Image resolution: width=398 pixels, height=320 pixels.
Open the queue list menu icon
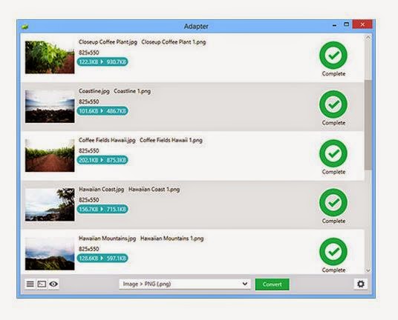[30, 284]
